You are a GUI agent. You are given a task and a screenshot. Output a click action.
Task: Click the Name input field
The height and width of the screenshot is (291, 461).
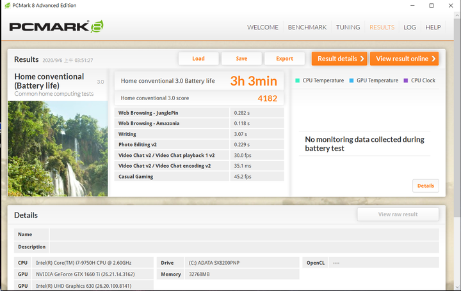[x=244, y=234]
